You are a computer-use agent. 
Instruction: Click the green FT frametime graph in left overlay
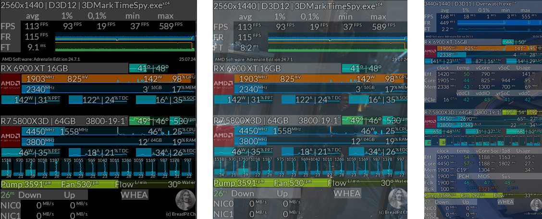(x=125, y=46)
